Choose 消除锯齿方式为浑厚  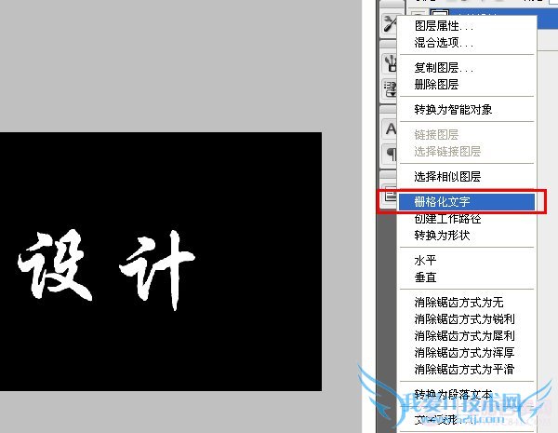tap(467, 353)
